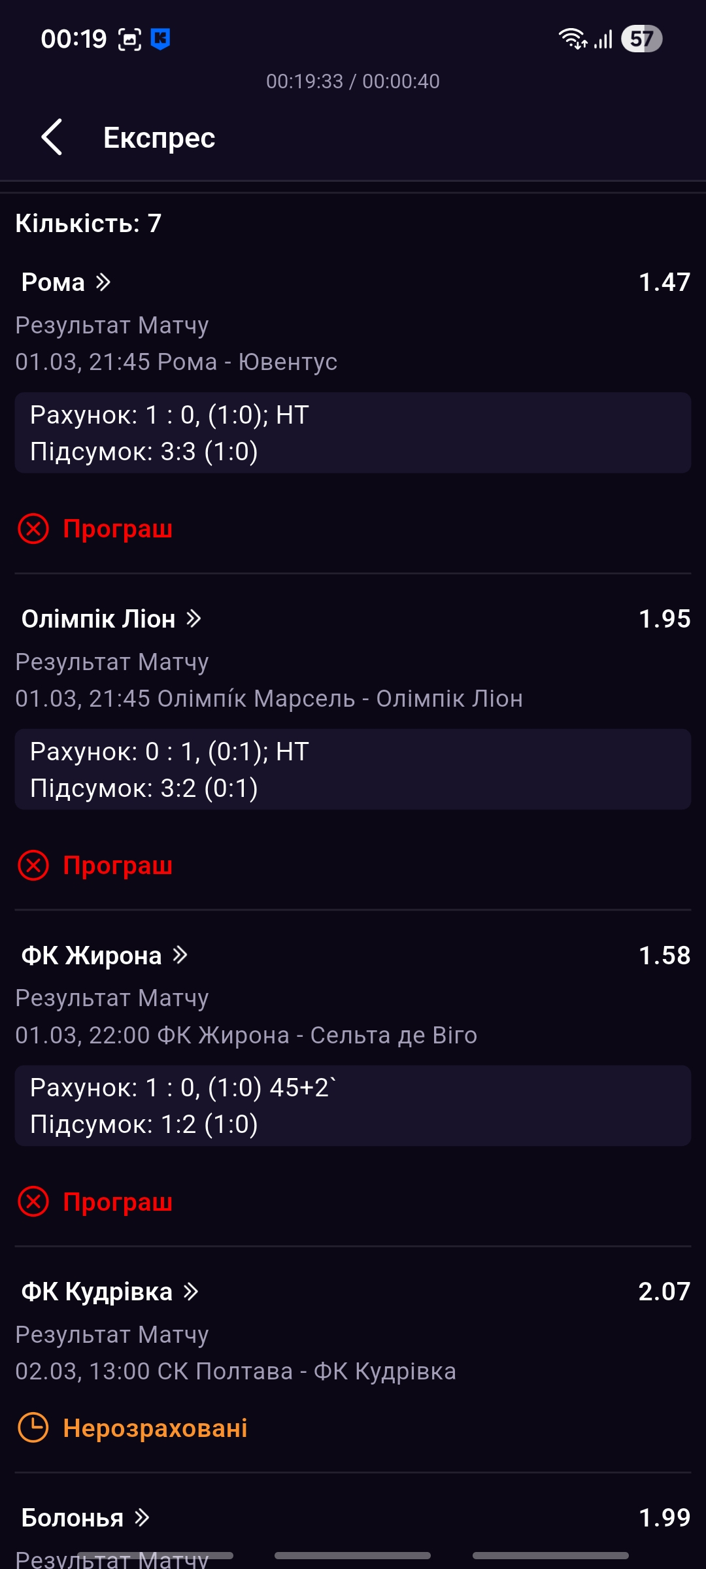706x1569 pixels.
Task: Open the ФК Жирона - Сельта де Віго match
Action: (x=246, y=1036)
